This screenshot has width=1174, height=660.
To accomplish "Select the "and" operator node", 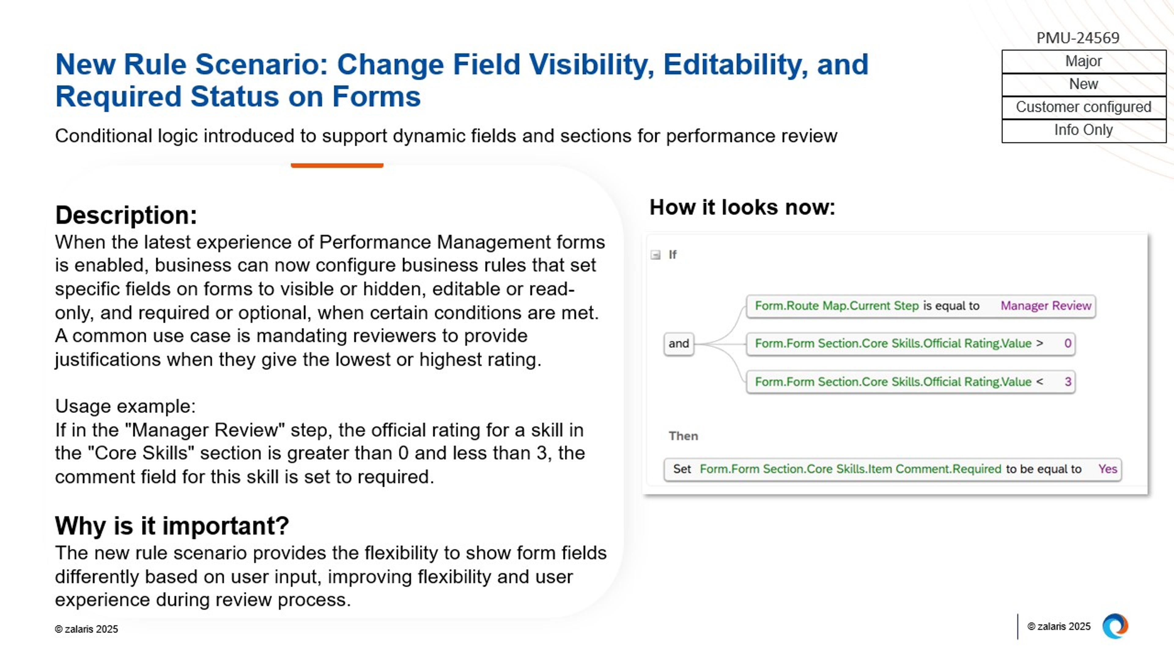I will coord(679,344).
